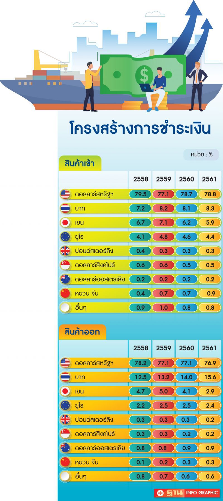Image resolution: width=223 pixels, height=501 pixels.
Task: Click the green สินค้าเข้า section label
Action: click(80, 163)
